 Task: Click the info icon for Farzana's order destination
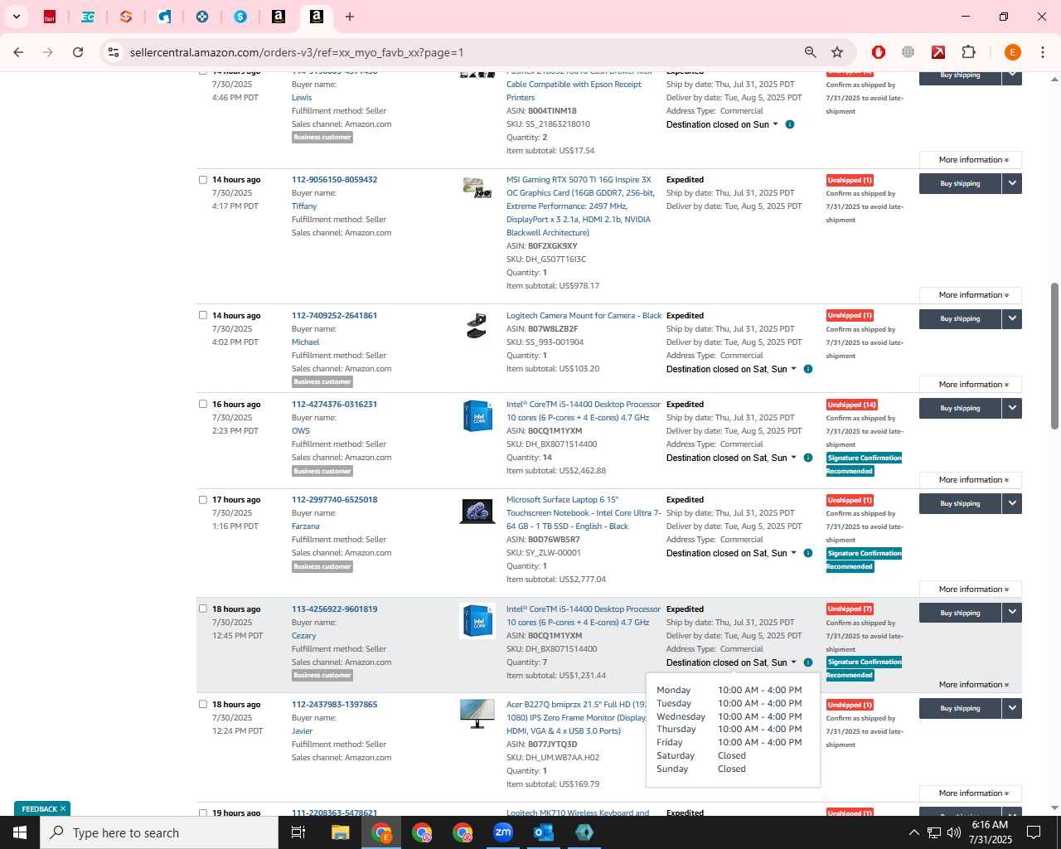click(x=808, y=553)
